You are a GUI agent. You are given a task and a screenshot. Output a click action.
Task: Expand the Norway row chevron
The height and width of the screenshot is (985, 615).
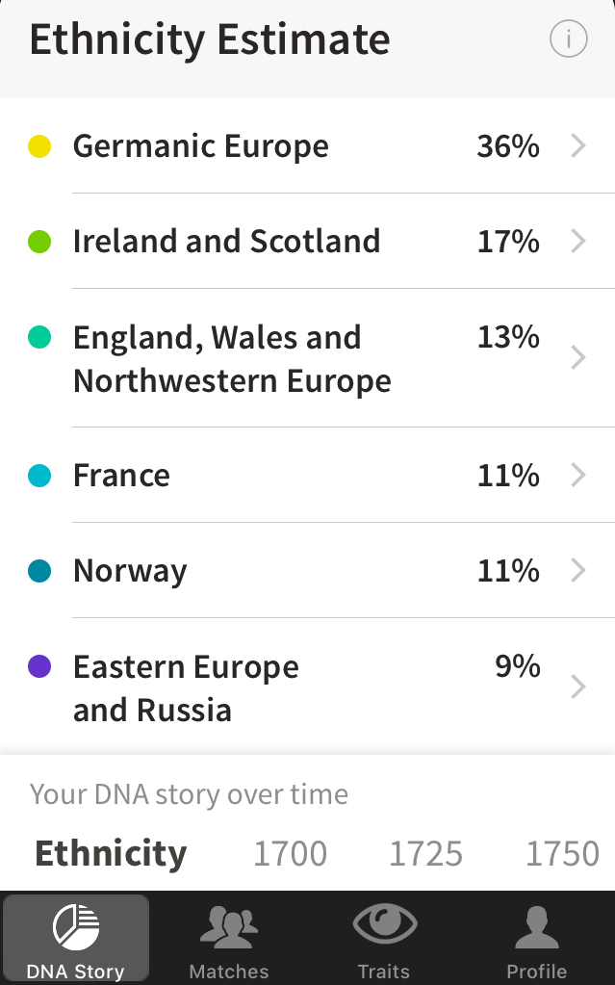[578, 571]
